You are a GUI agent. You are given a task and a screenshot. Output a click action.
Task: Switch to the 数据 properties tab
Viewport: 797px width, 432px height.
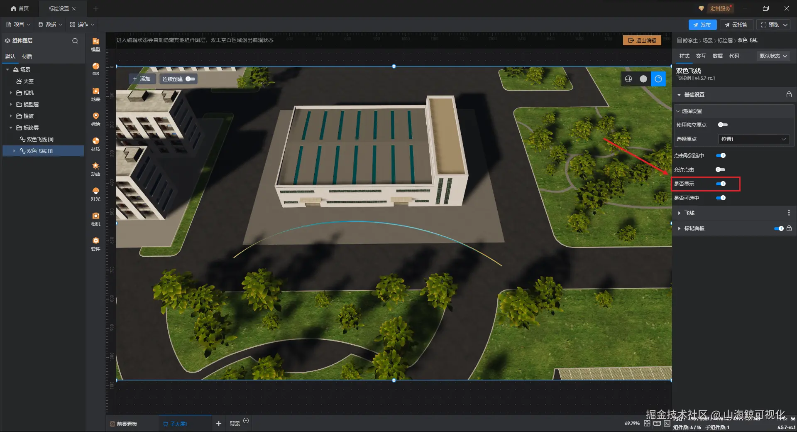[x=717, y=56]
